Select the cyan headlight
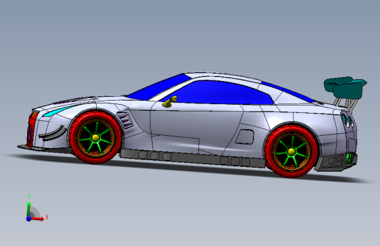This screenshot has height=246, width=380. [x=57, y=111]
